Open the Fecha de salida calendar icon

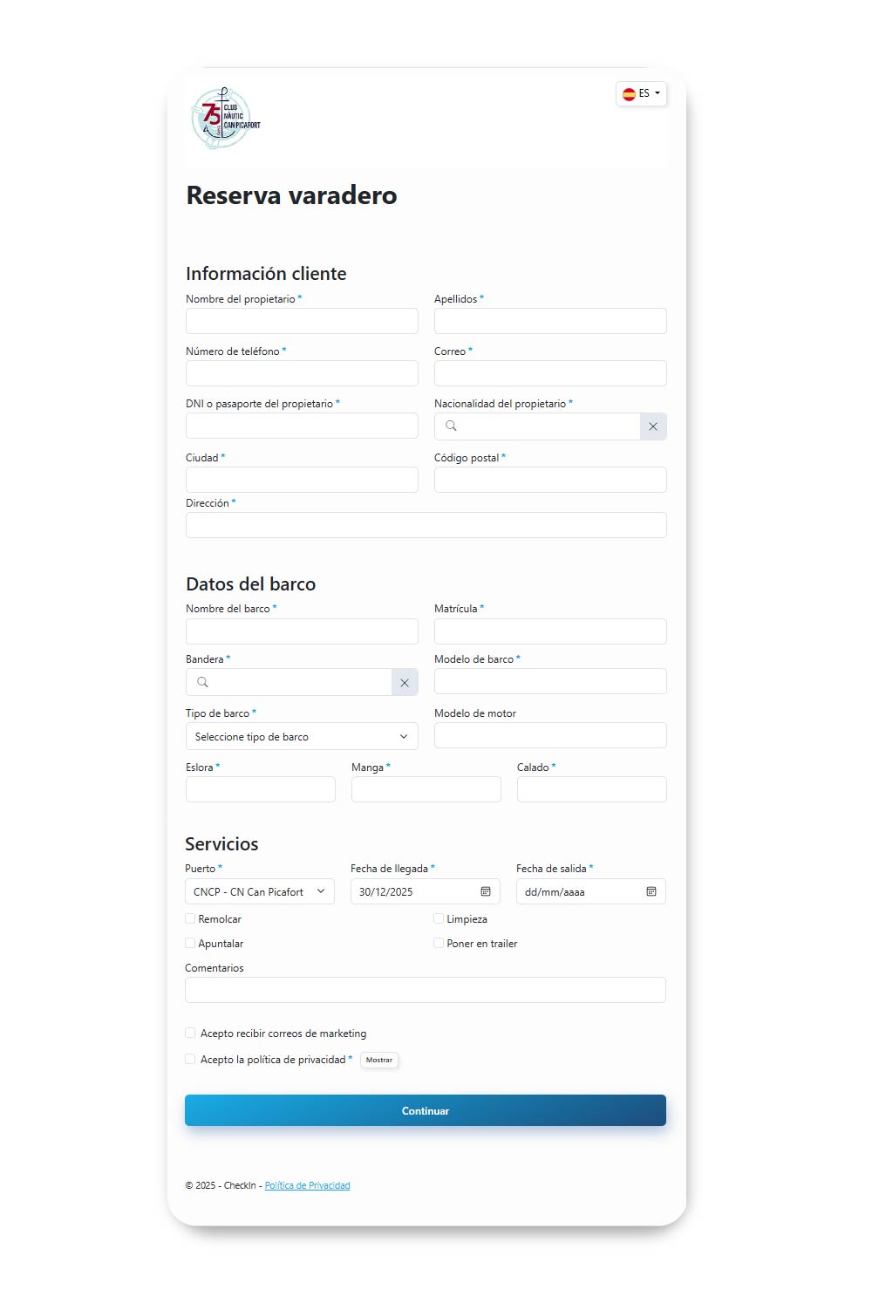click(651, 891)
